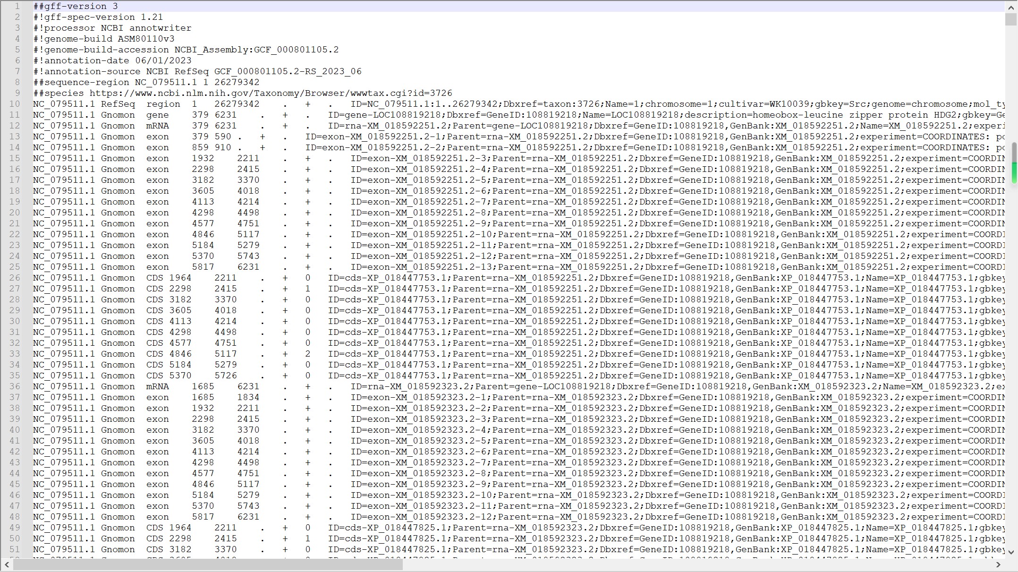1018x572 pixels.
Task: Click the horizontal scrollbar right arrow
Action: click(x=998, y=564)
